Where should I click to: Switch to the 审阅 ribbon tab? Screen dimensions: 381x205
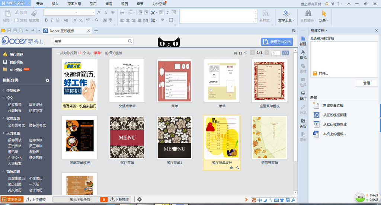click(109, 4)
